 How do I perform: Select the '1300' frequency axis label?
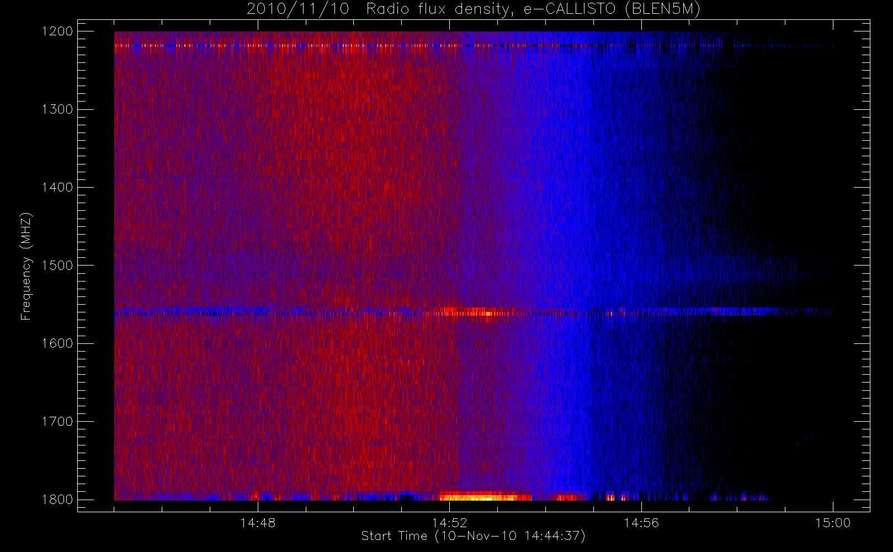[57, 109]
